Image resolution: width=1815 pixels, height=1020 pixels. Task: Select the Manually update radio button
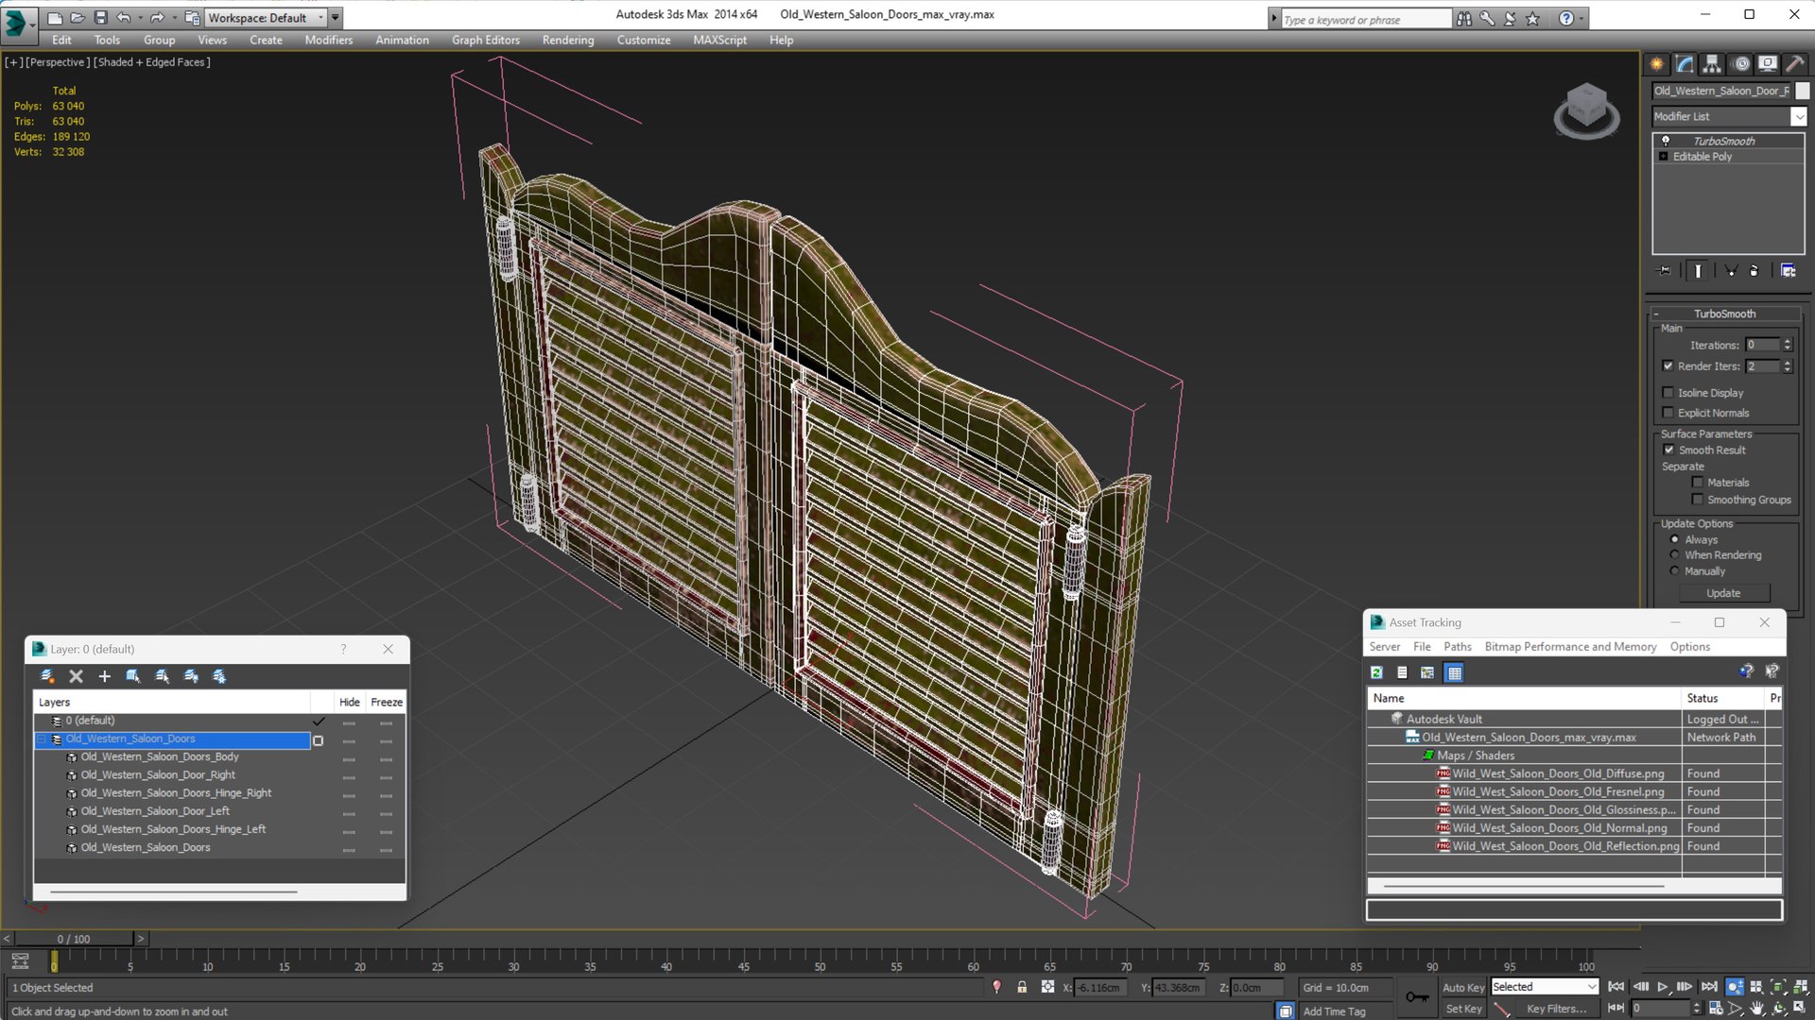point(1674,571)
